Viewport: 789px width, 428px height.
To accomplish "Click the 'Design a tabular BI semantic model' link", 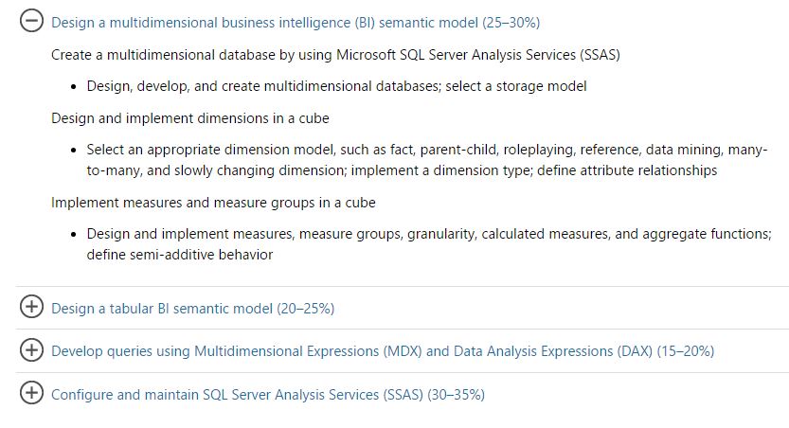I will pyautogui.click(x=192, y=308).
